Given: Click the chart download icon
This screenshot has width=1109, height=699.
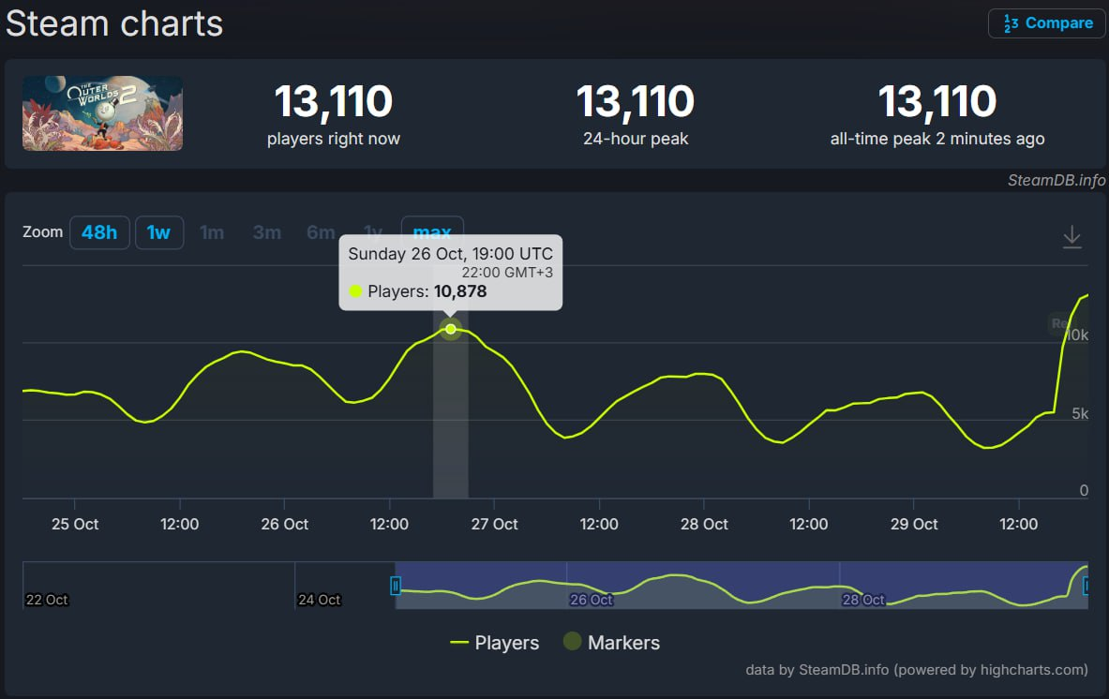Looking at the screenshot, I should coord(1072,237).
